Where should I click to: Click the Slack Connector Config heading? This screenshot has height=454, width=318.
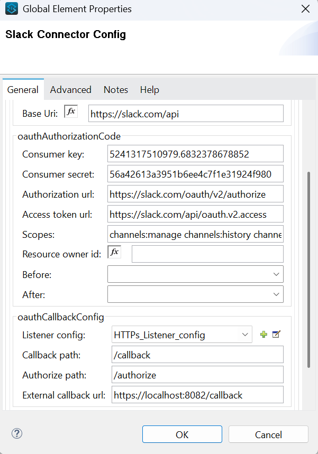(x=66, y=34)
